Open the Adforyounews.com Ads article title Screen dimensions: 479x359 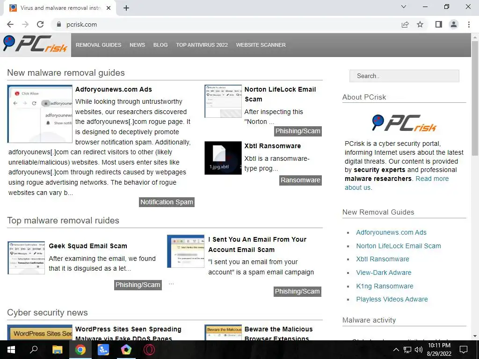[114, 89]
